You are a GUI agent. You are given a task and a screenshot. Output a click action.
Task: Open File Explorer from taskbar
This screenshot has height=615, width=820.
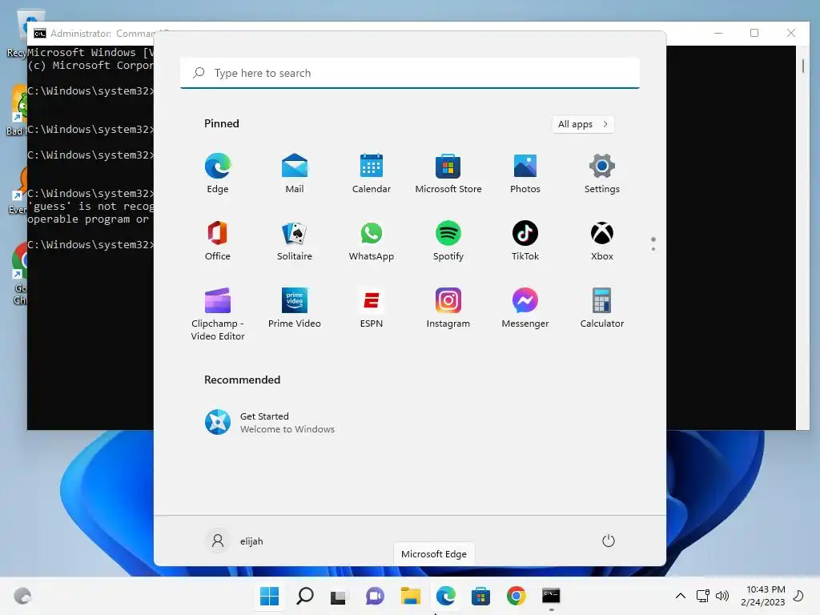coord(411,596)
